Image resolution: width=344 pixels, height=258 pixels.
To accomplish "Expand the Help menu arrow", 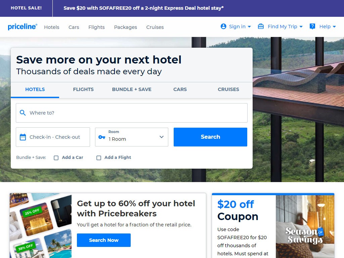I will 334,27.
